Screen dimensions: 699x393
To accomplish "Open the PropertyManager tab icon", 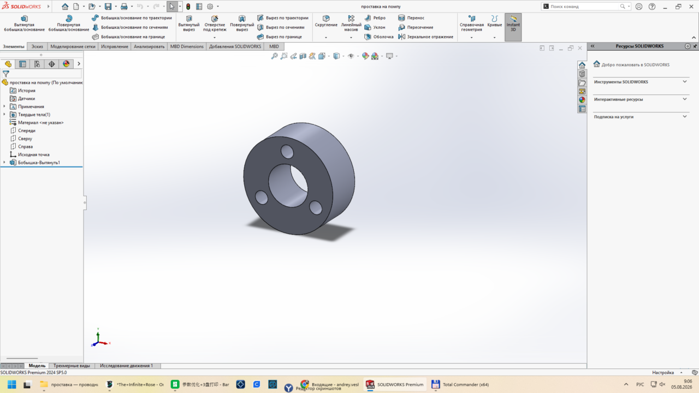I will tap(22, 64).
